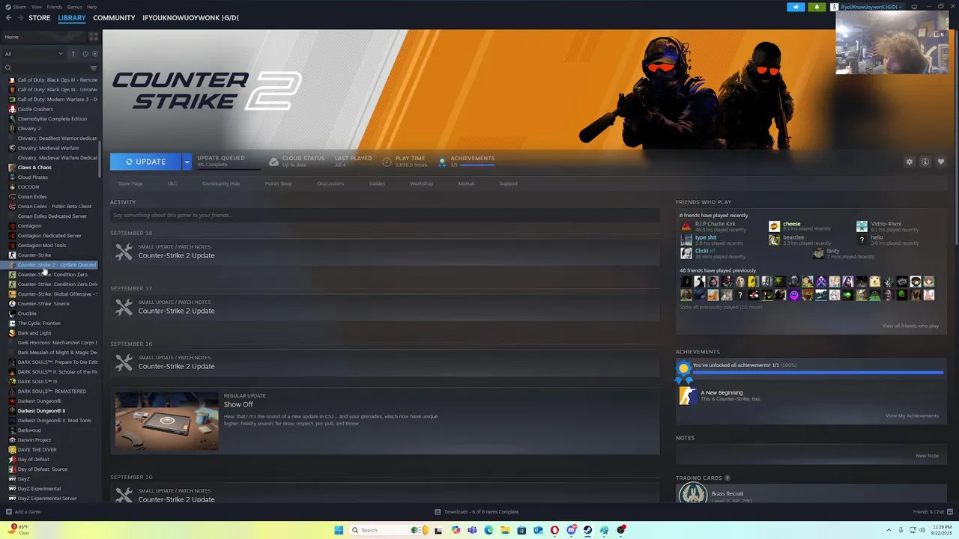Go back with the left navigation arrow

click(8, 18)
